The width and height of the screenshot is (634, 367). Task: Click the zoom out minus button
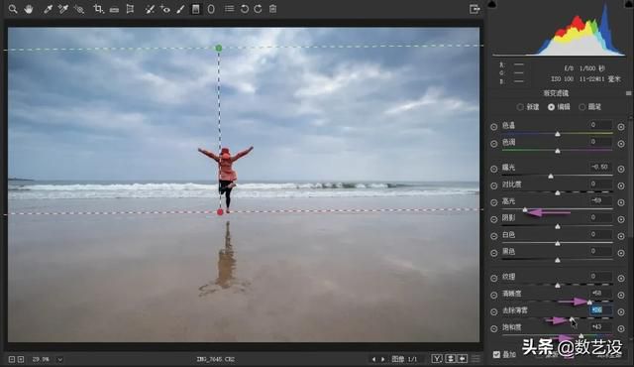[x=12, y=359]
